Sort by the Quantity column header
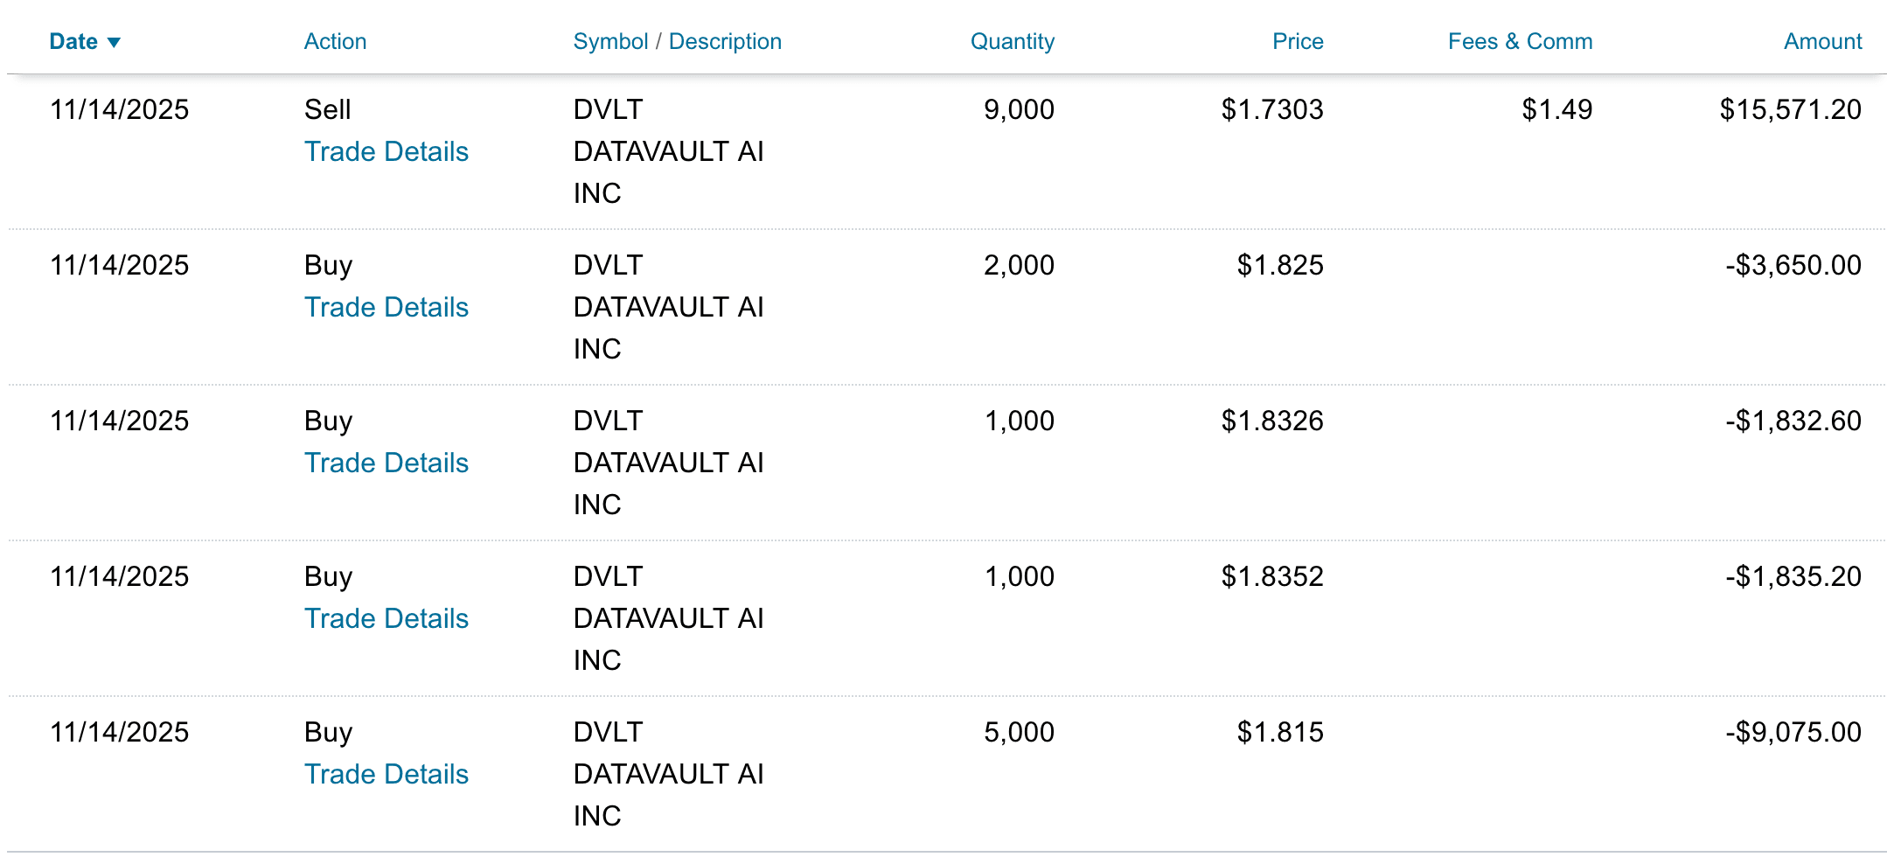Image resolution: width=1887 pixels, height=857 pixels. coord(1012,42)
